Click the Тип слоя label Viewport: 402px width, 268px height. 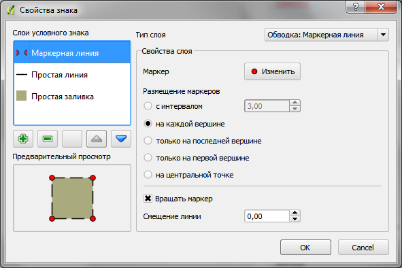(x=150, y=35)
